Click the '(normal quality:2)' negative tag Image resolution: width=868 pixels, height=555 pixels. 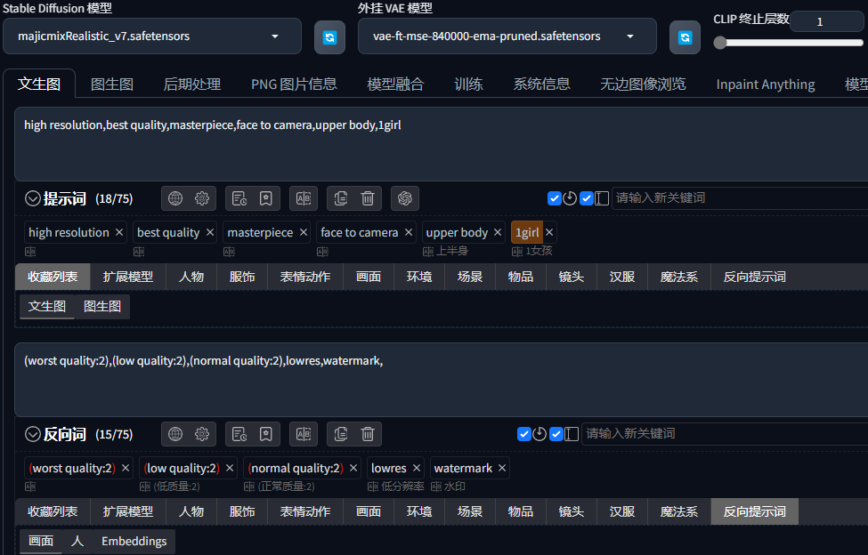(296, 468)
